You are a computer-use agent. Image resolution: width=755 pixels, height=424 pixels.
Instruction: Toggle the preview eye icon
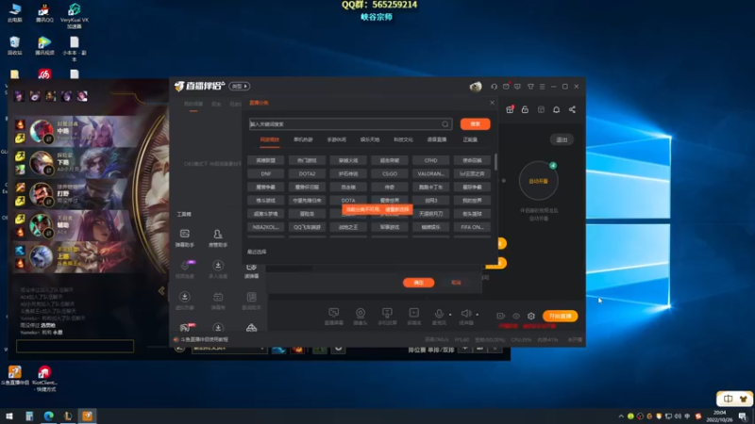coord(516,316)
